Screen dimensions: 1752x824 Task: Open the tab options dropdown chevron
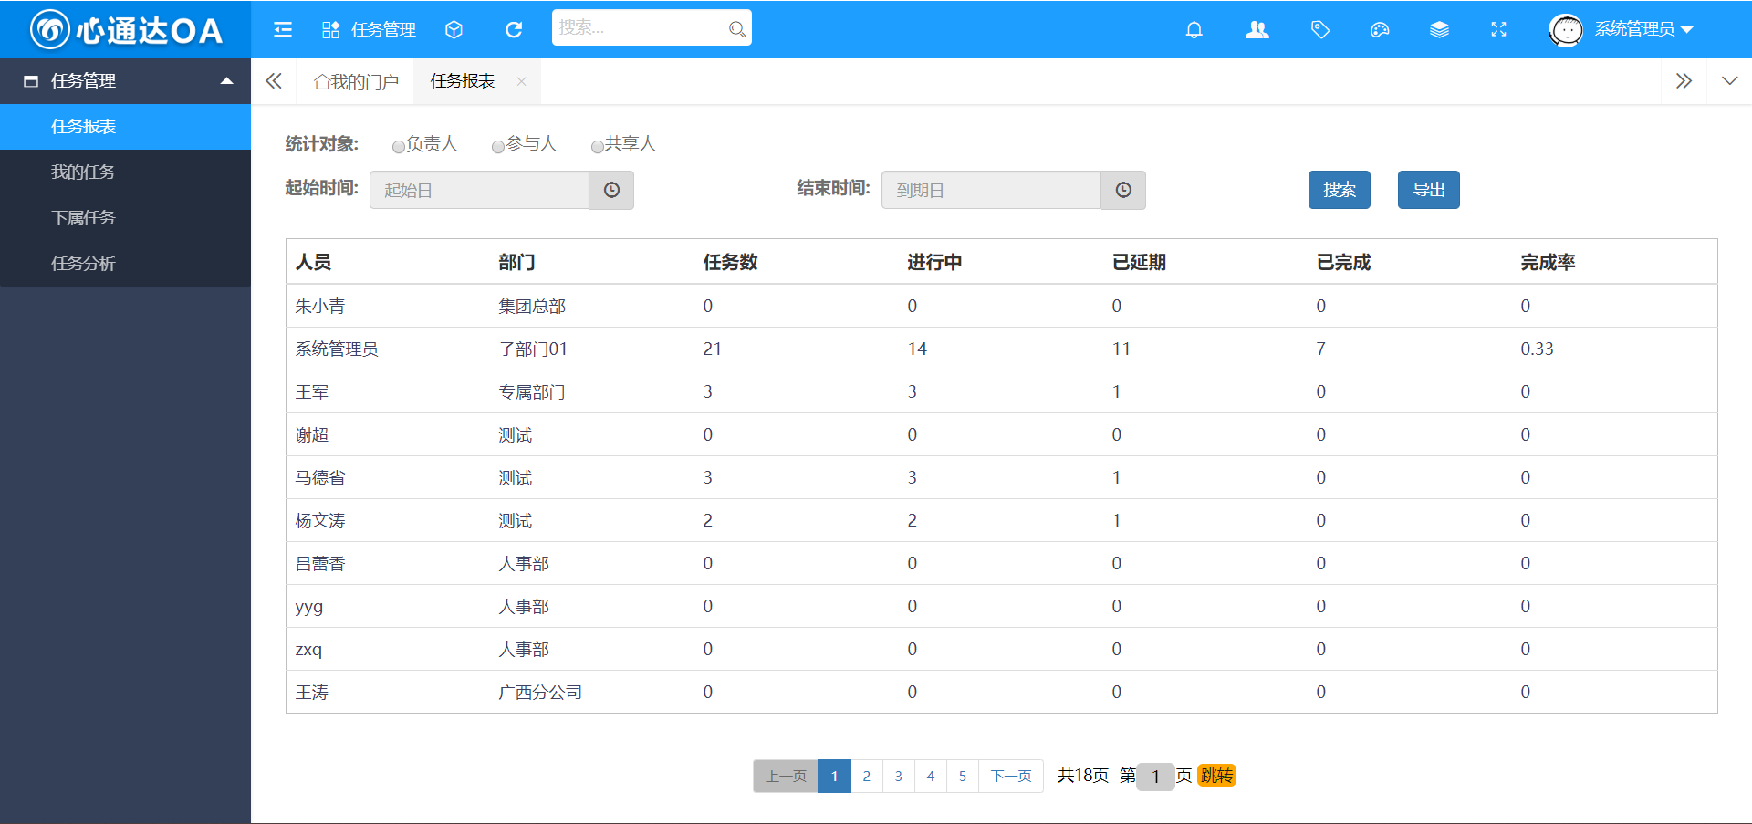click(1729, 81)
